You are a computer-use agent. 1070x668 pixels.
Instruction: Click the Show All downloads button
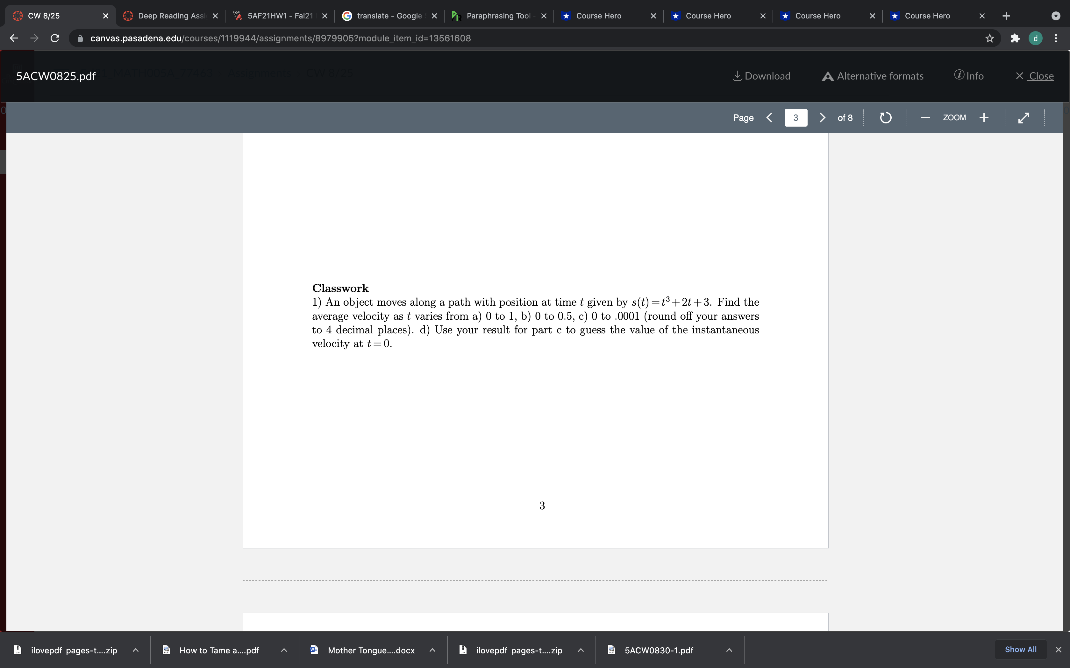click(1020, 649)
